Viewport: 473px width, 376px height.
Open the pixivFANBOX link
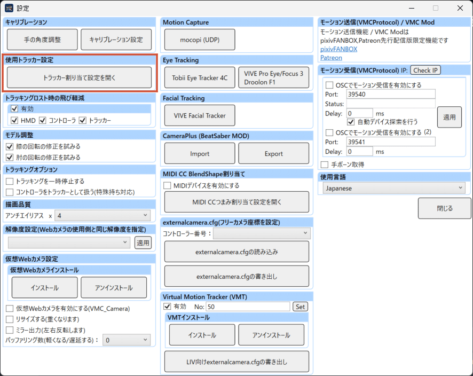point(338,49)
